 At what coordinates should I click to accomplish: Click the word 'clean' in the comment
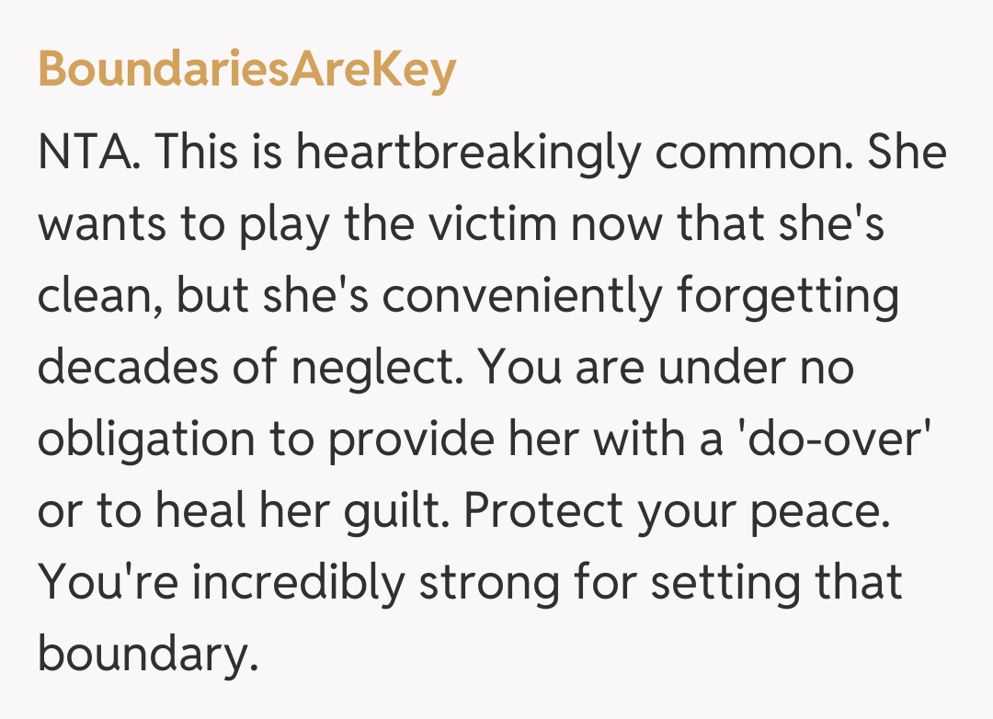click(x=96, y=296)
